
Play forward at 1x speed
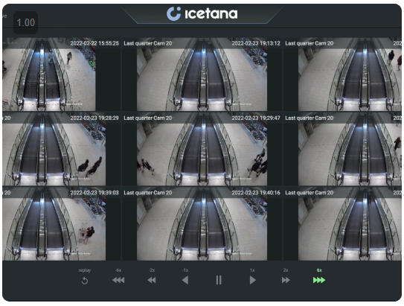point(252,280)
